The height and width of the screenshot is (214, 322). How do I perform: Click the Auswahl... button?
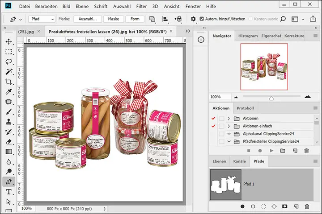88,19
